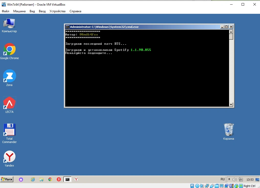The width and height of the screenshot is (260, 188).
Task: Open the cmd.exe title bar system icon
Action: tap(67, 27)
